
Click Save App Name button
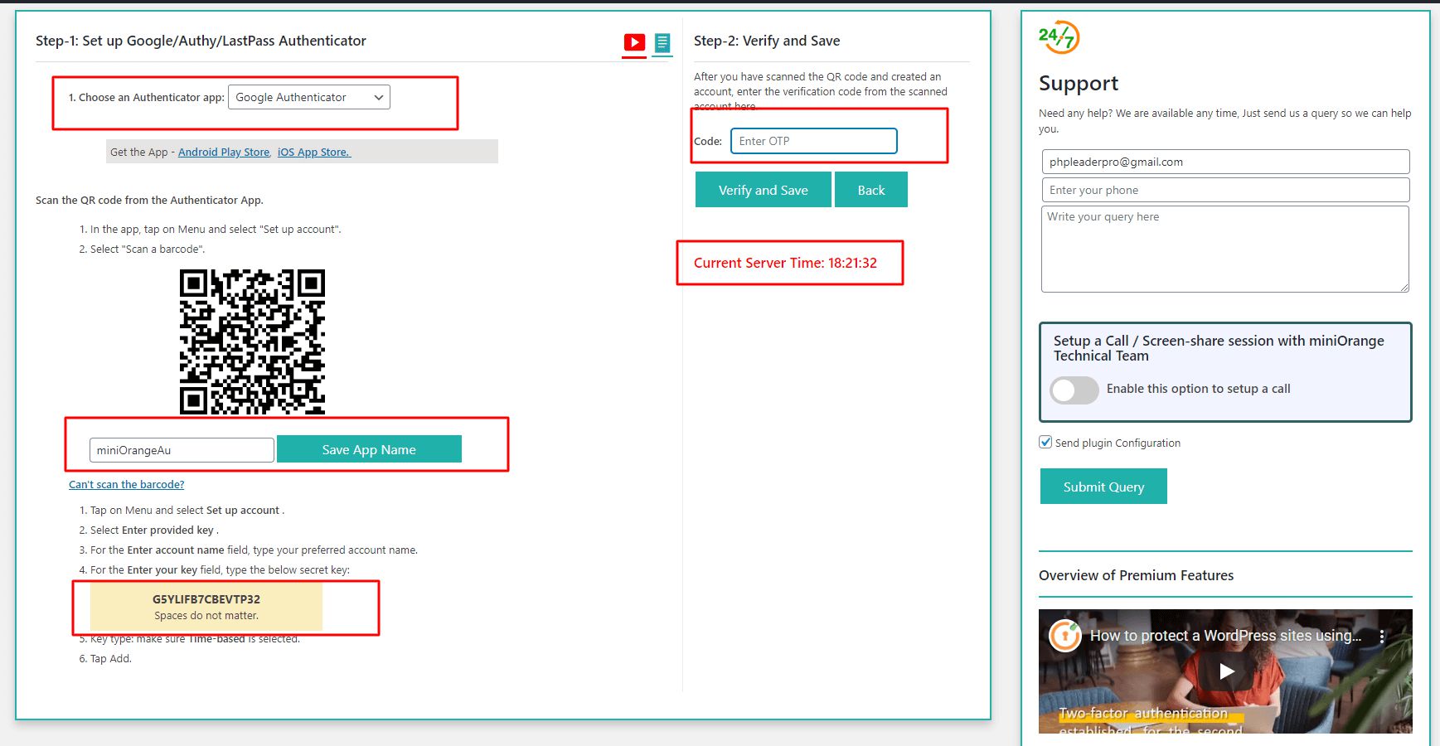[369, 449]
